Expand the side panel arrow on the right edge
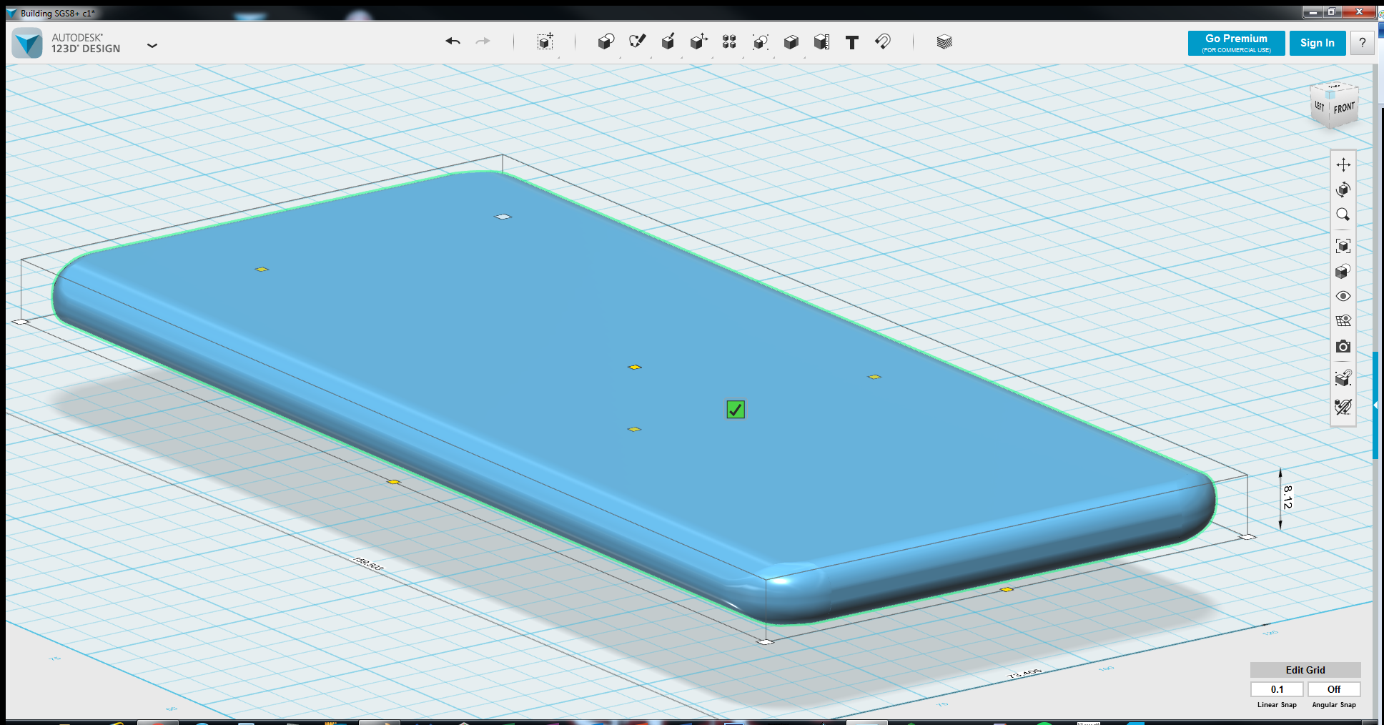The height and width of the screenshot is (725, 1384). 1375,405
